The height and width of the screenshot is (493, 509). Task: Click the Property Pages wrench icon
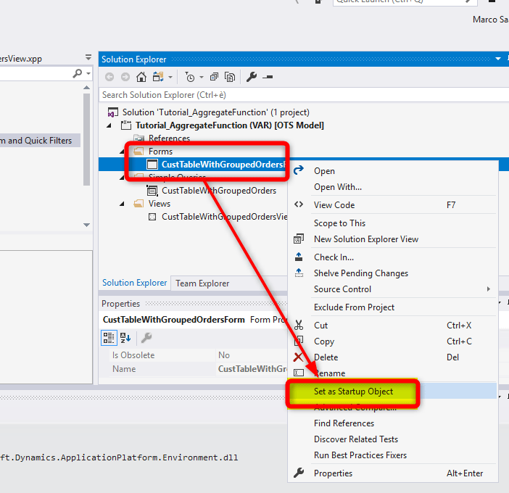tap(146, 337)
